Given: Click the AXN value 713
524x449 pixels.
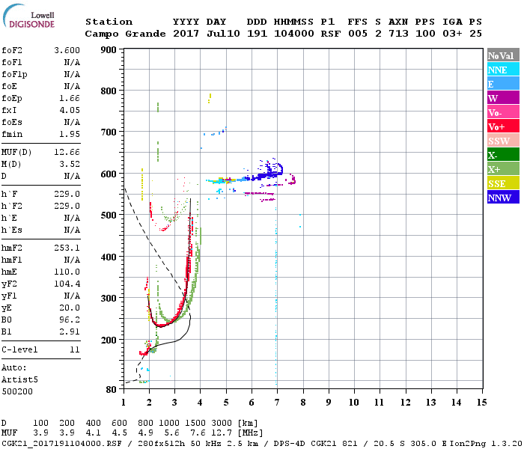Looking at the screenshot, I should 398,34.
